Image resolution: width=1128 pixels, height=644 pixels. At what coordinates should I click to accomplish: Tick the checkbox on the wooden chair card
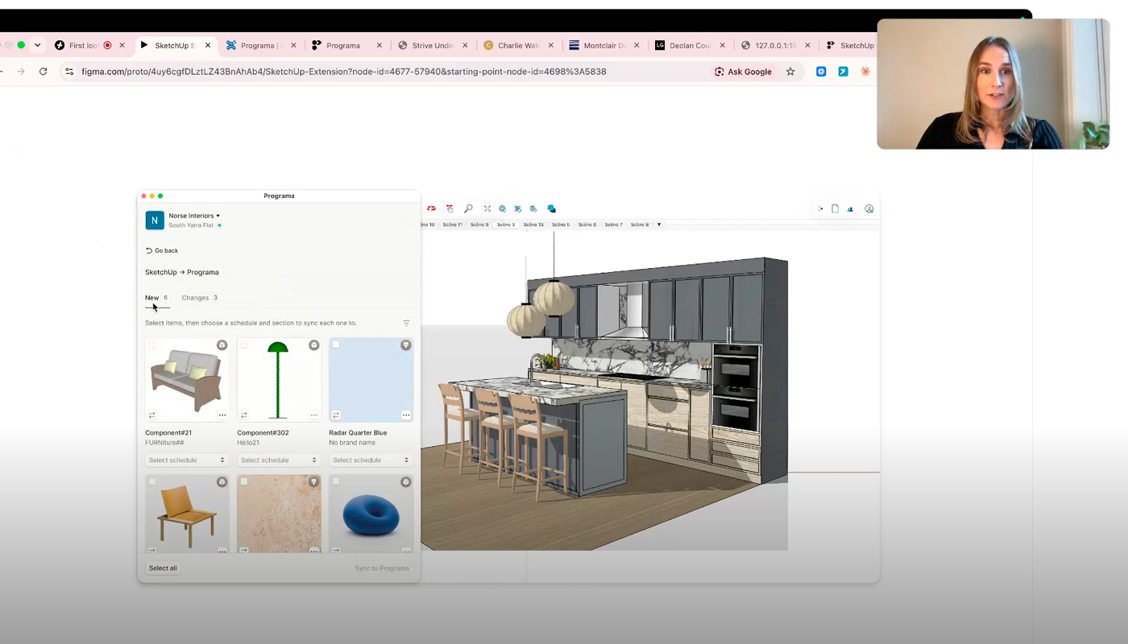click(152, 482)
